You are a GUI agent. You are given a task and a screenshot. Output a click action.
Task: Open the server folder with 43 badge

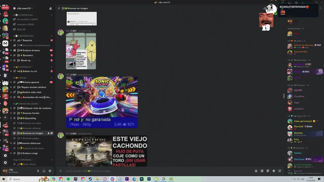pos(5,68)
